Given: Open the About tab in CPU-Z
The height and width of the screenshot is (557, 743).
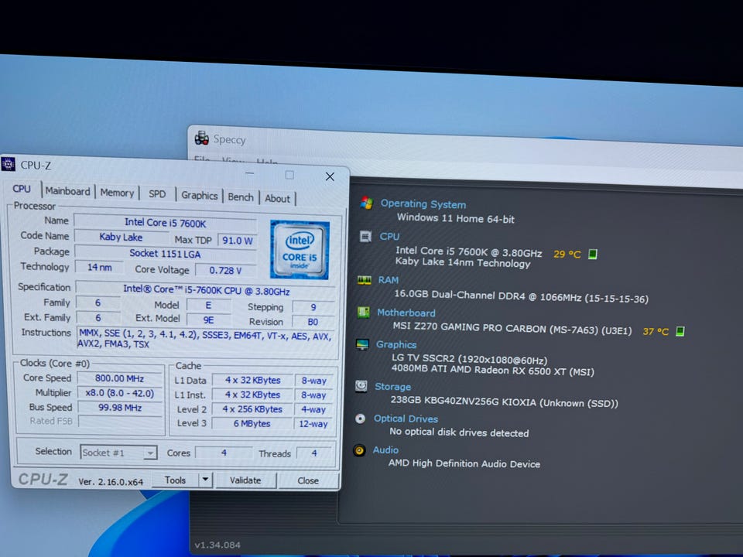Looking at the screenshot, I should pos(277,199).
